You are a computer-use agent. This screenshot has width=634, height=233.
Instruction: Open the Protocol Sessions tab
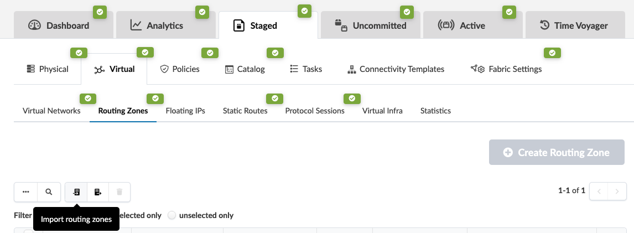pyautogui.click(x=315, y=111)
